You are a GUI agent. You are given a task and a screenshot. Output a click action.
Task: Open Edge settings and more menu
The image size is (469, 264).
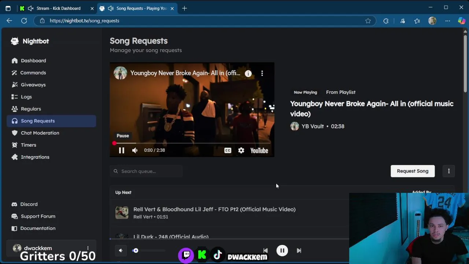pos(448,21)
